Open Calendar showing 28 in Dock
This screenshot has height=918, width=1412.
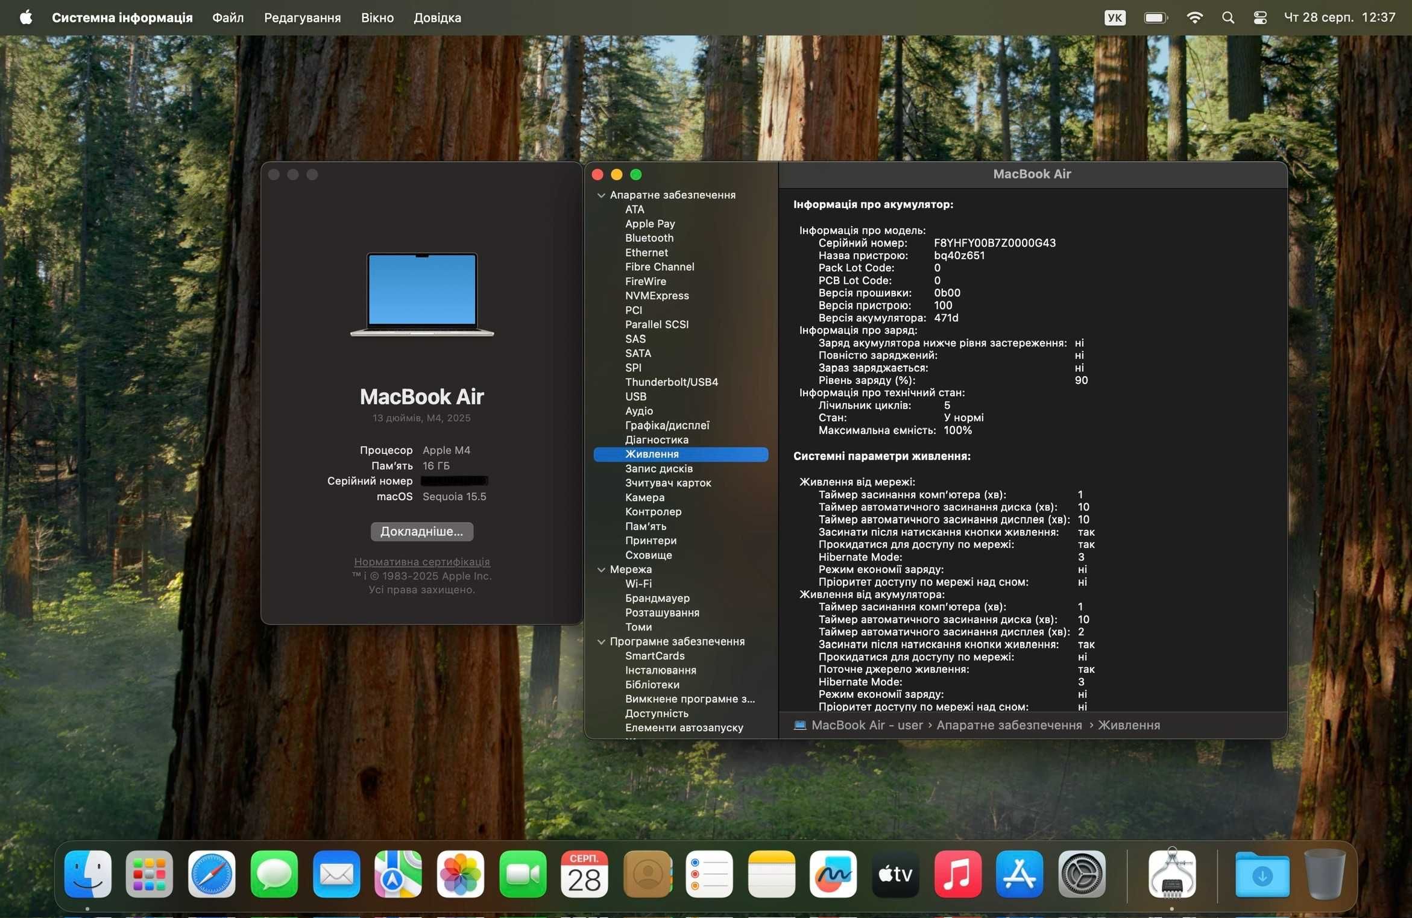[x=585, y=873]
